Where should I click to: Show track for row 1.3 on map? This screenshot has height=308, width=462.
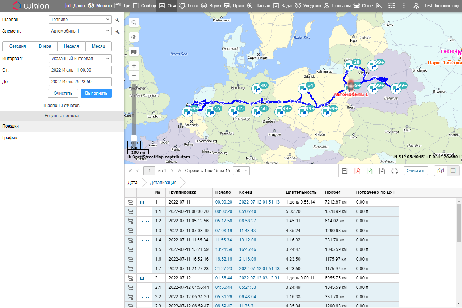click(x=131, y=231)
